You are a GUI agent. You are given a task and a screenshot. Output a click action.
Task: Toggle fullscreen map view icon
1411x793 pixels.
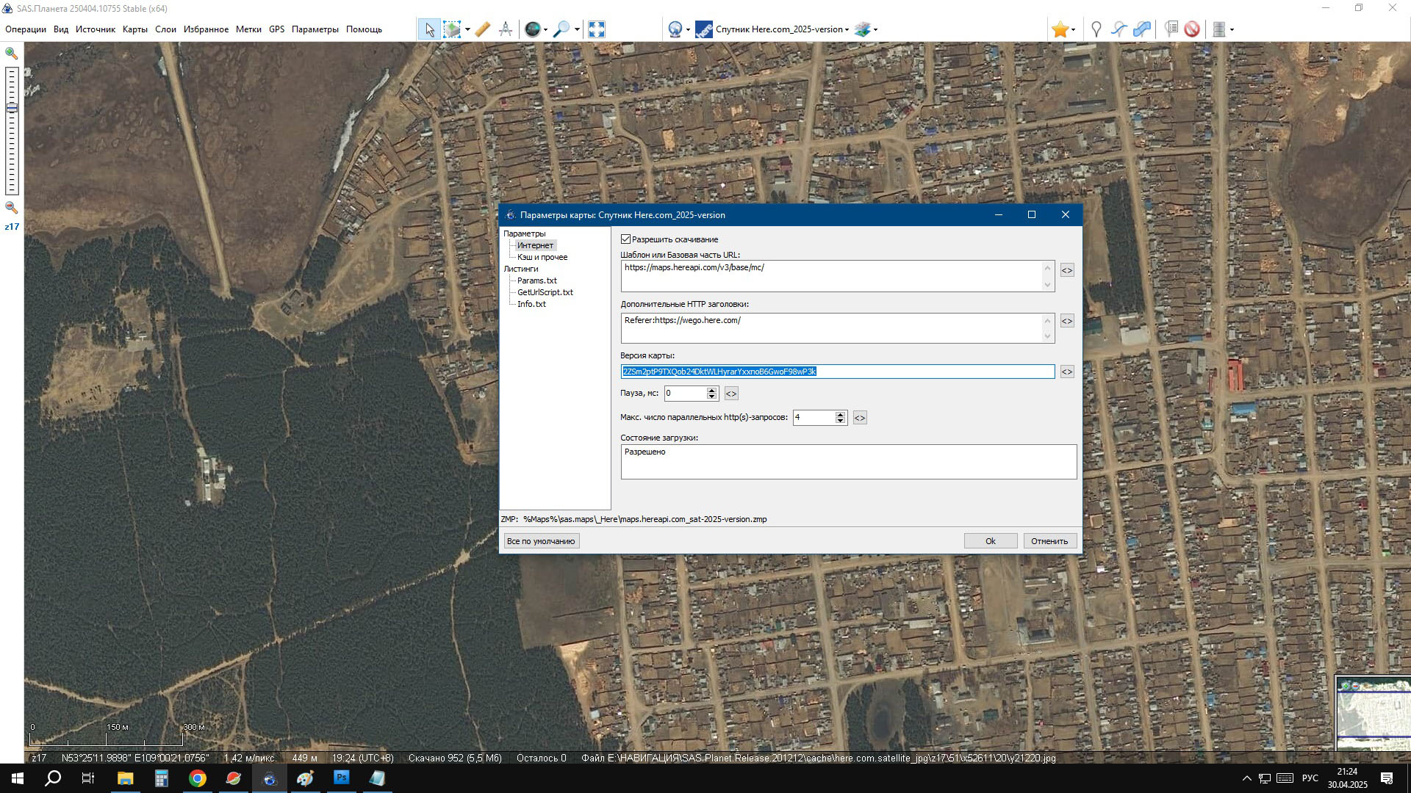click(597, 29)
